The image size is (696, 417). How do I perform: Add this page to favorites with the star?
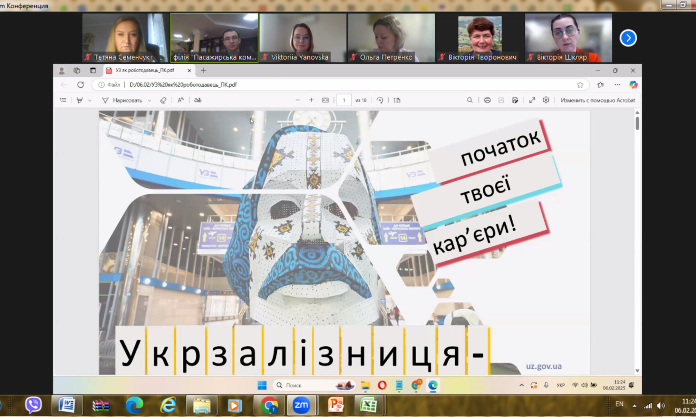click(580, 85)
